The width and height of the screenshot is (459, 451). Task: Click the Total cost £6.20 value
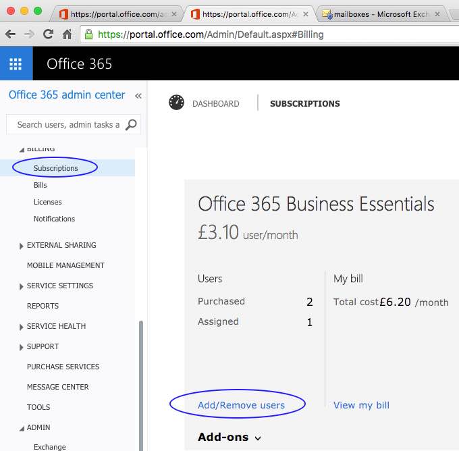pos(395,302)
